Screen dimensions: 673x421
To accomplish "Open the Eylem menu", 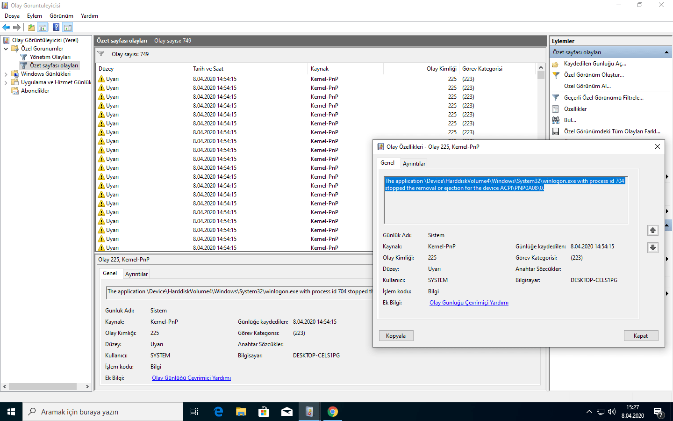I will coord(35,16).
